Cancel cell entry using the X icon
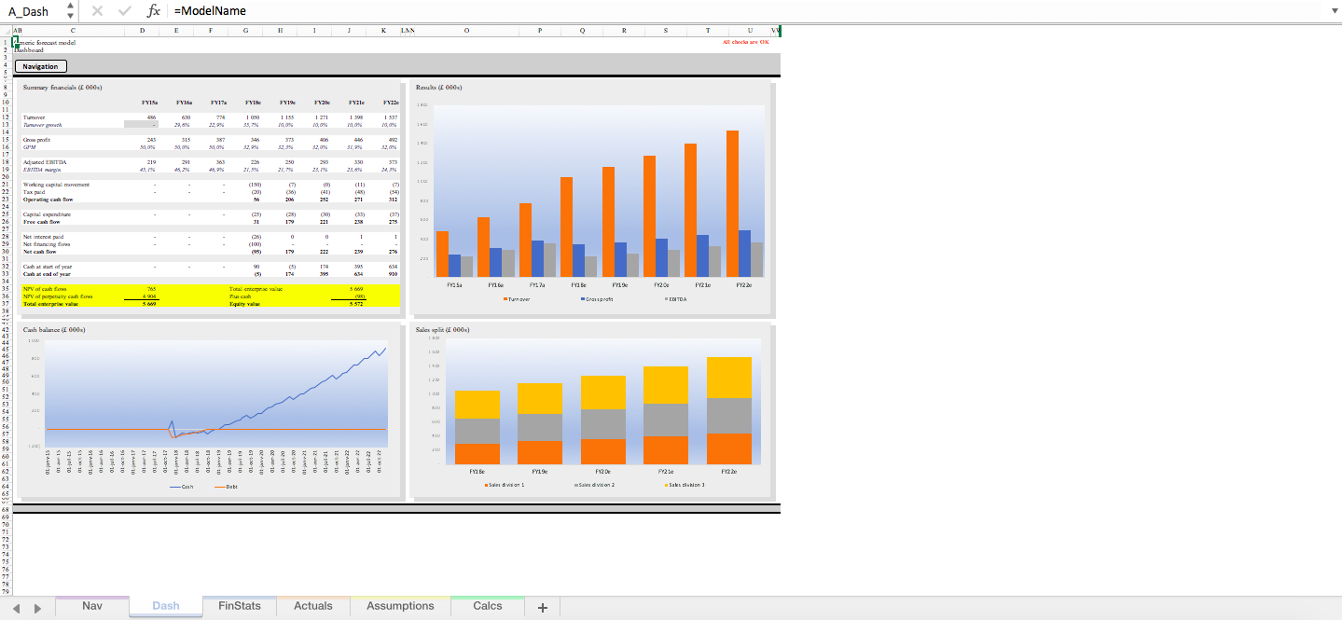Image resolution: width=1342 pixels, height=620 pixels. pos(96,11)
